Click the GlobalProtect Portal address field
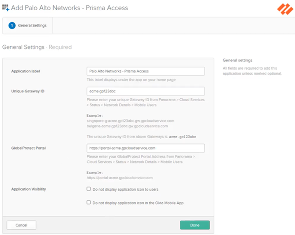The image size is (295, 235). [x=145, y=148]
